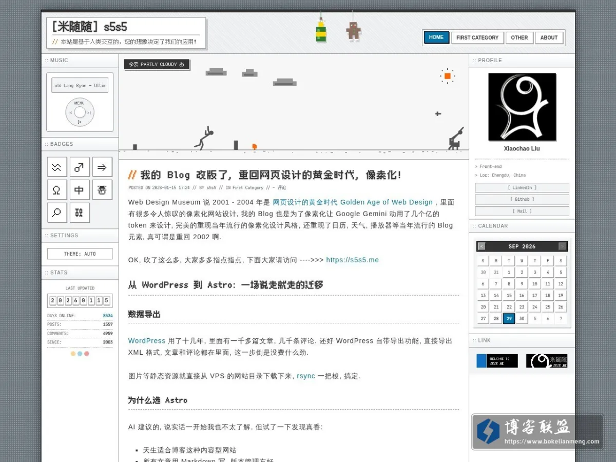616x462 pixels.
Task: Select September 1 in calendar
Action: 509,273
